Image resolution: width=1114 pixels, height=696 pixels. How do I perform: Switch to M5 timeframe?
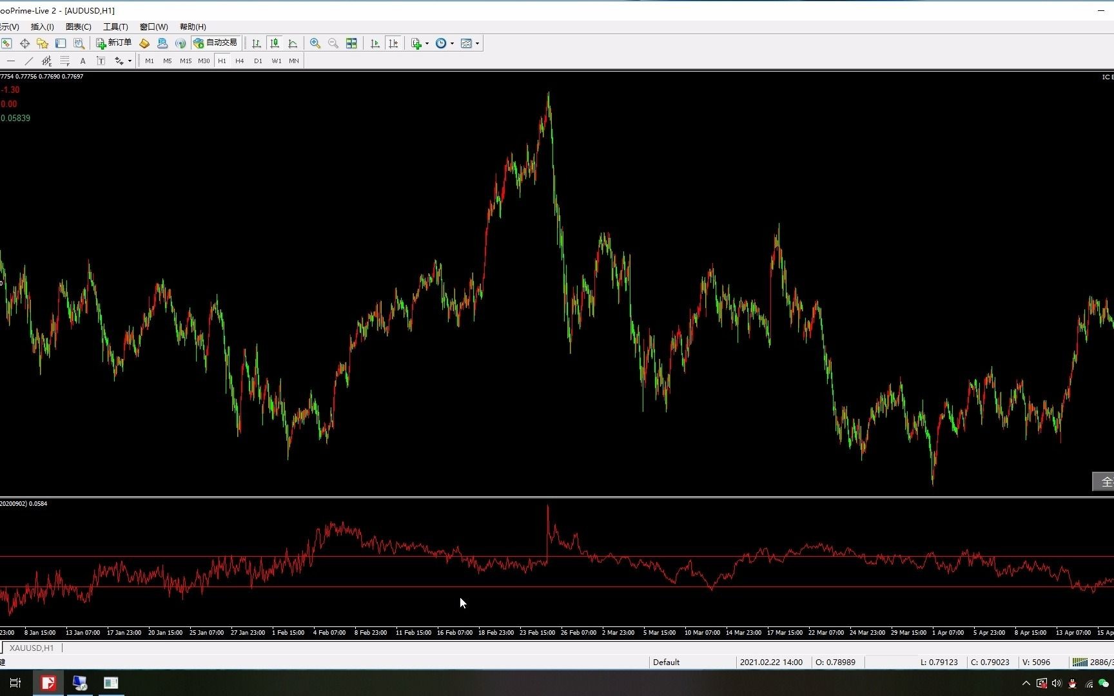[x=168, y=61]
